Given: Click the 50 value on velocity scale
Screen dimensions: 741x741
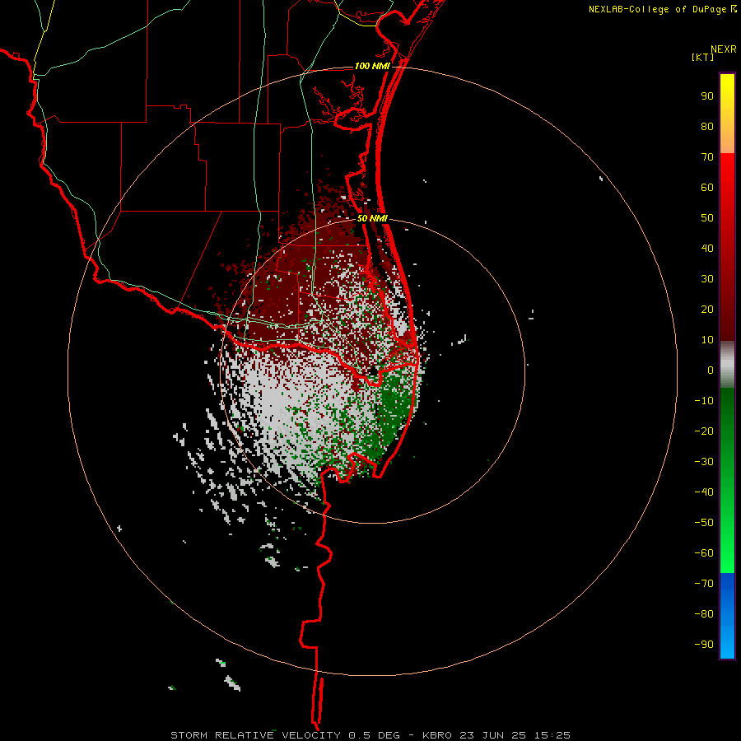Looking at the screenshot, I should [707, 218].
